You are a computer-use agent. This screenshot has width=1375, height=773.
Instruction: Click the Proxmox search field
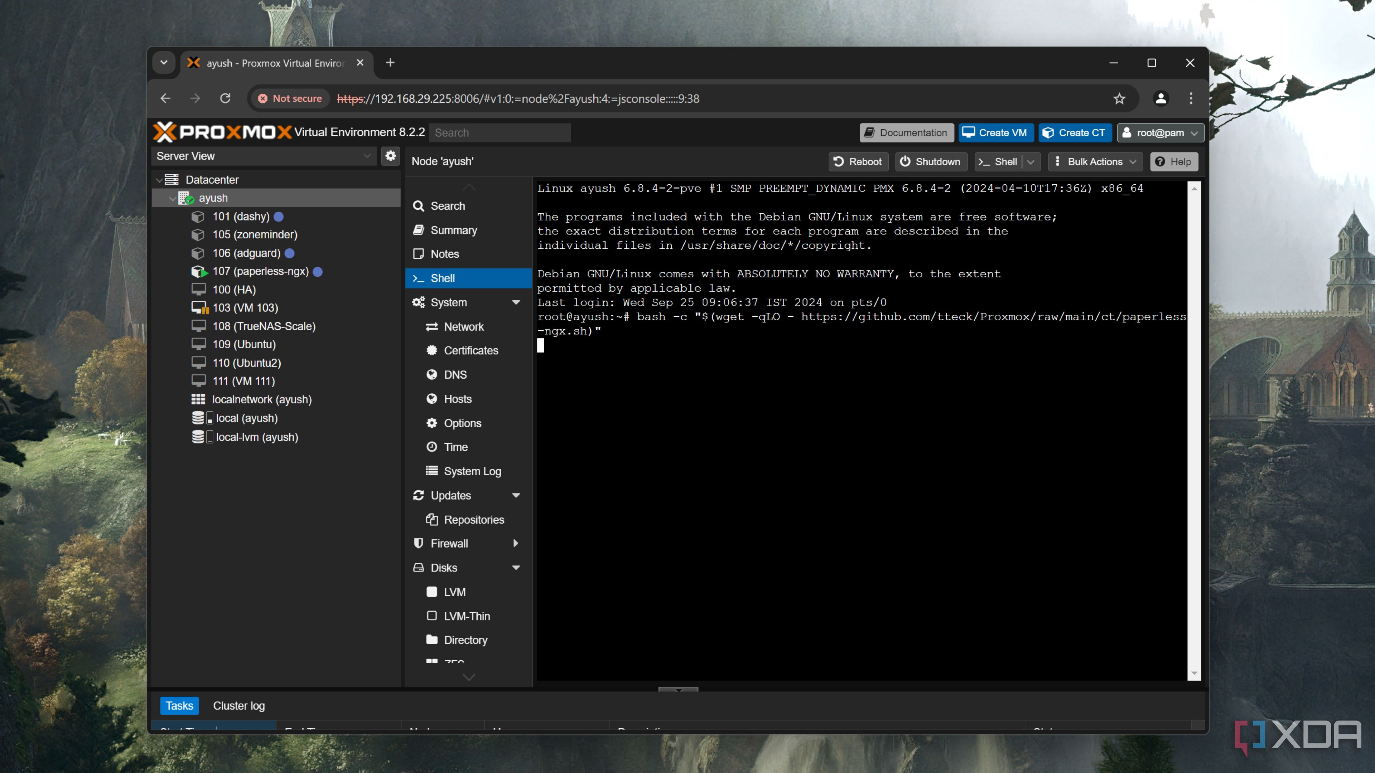500,133
